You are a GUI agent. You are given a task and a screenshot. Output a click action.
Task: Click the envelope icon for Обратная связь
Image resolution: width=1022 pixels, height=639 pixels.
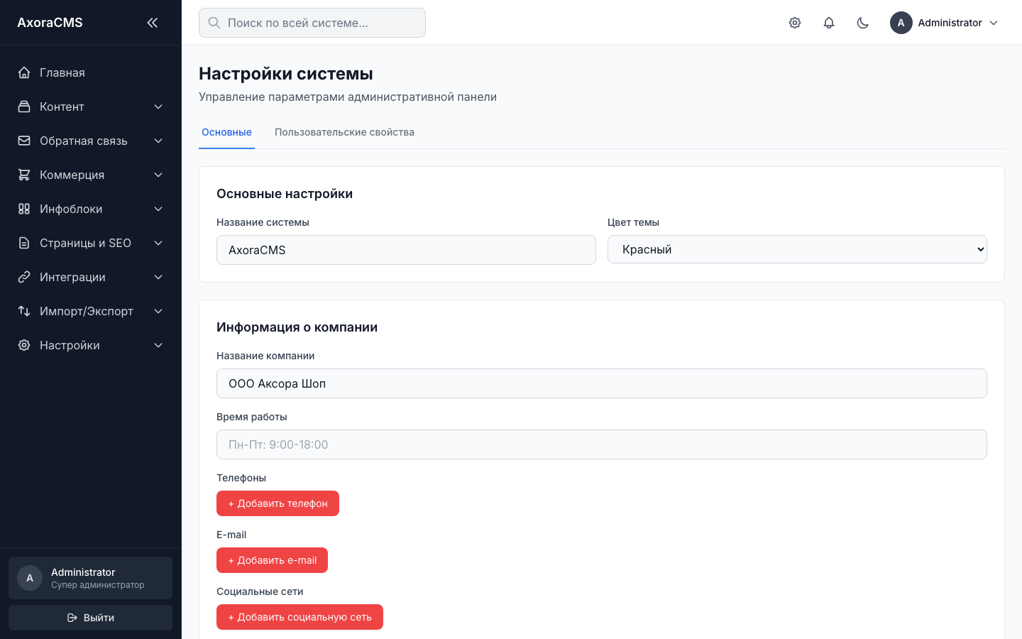[x=24, y=141]
